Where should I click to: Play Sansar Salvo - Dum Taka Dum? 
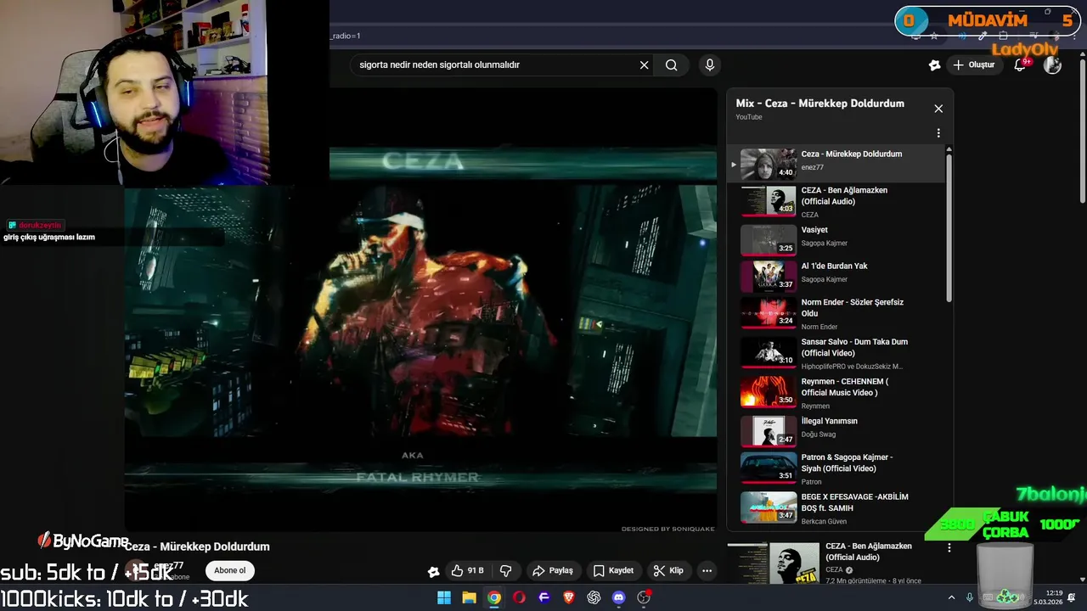click(x=836, y=353)
